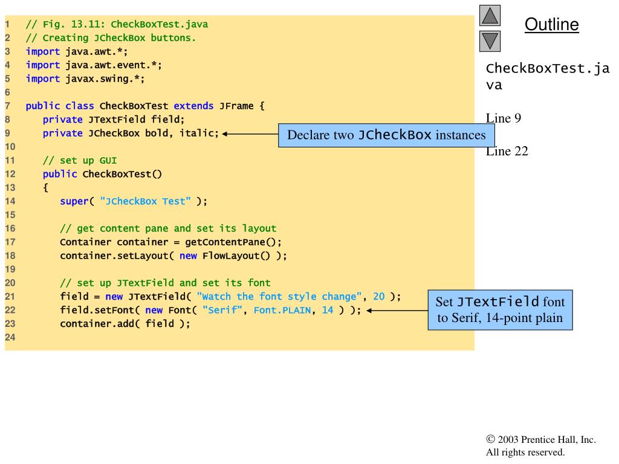The image size is (619, 464).
Task: Click the 'import java.awt.*;' line
Action: pyautogui.click(x=77, y=52)
